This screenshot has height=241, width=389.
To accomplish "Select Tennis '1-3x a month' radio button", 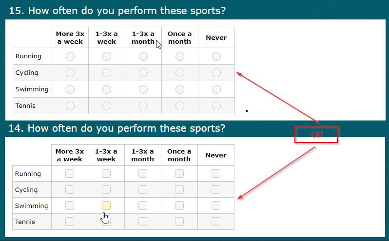I will click(143, 106).
